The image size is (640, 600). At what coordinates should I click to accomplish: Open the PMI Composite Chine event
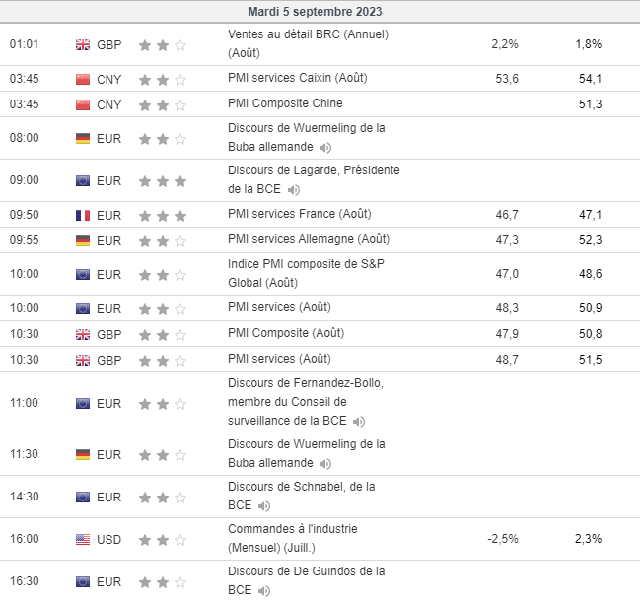pos(285,103)
